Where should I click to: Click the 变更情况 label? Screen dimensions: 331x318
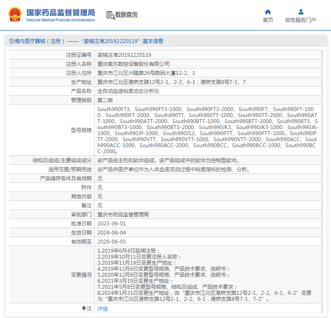point(81,275)
